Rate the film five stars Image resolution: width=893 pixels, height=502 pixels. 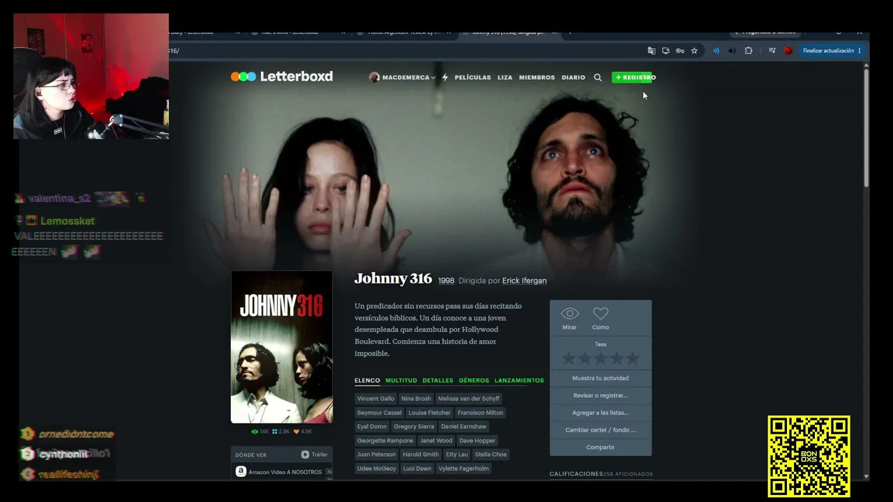(x=632, y=358)
